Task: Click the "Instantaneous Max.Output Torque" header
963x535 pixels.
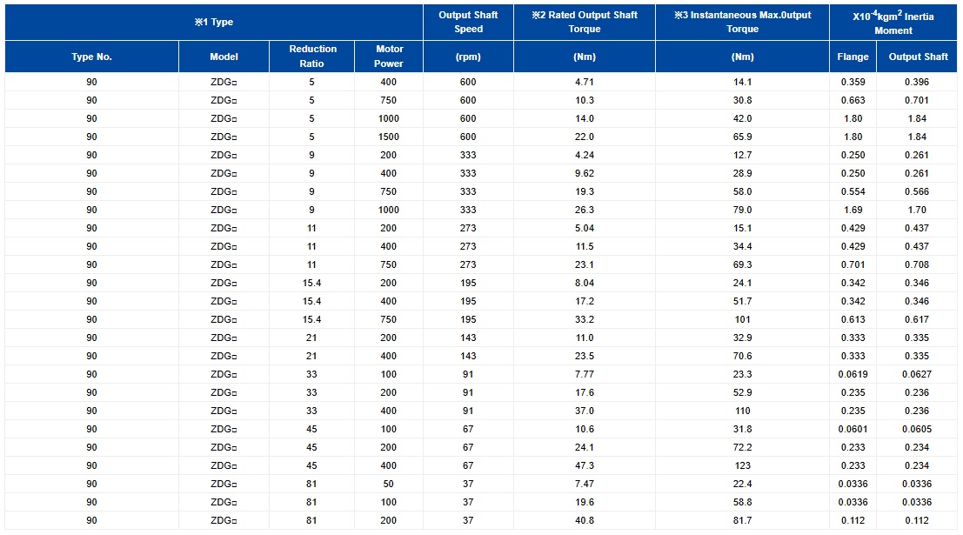Action: point(742,22)
